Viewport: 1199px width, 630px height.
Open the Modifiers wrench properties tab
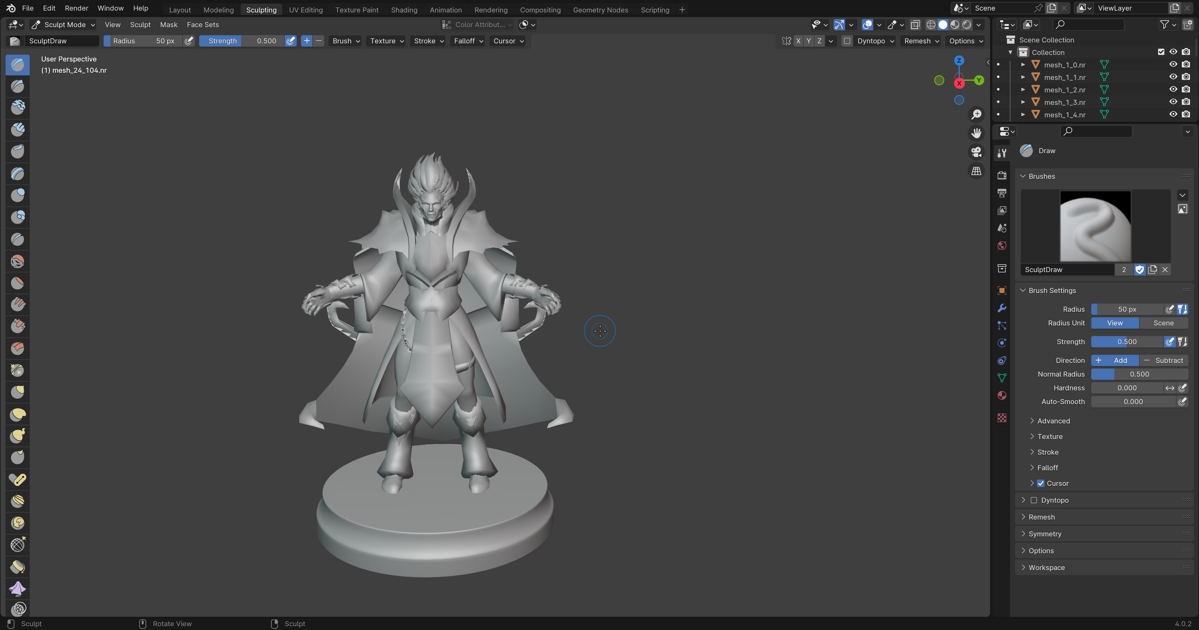point(1002,308)
